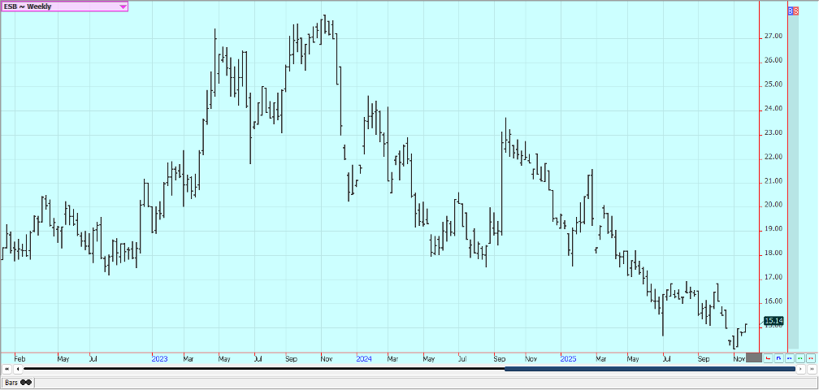Click the blue B buy button

click(x=791, y=11)
